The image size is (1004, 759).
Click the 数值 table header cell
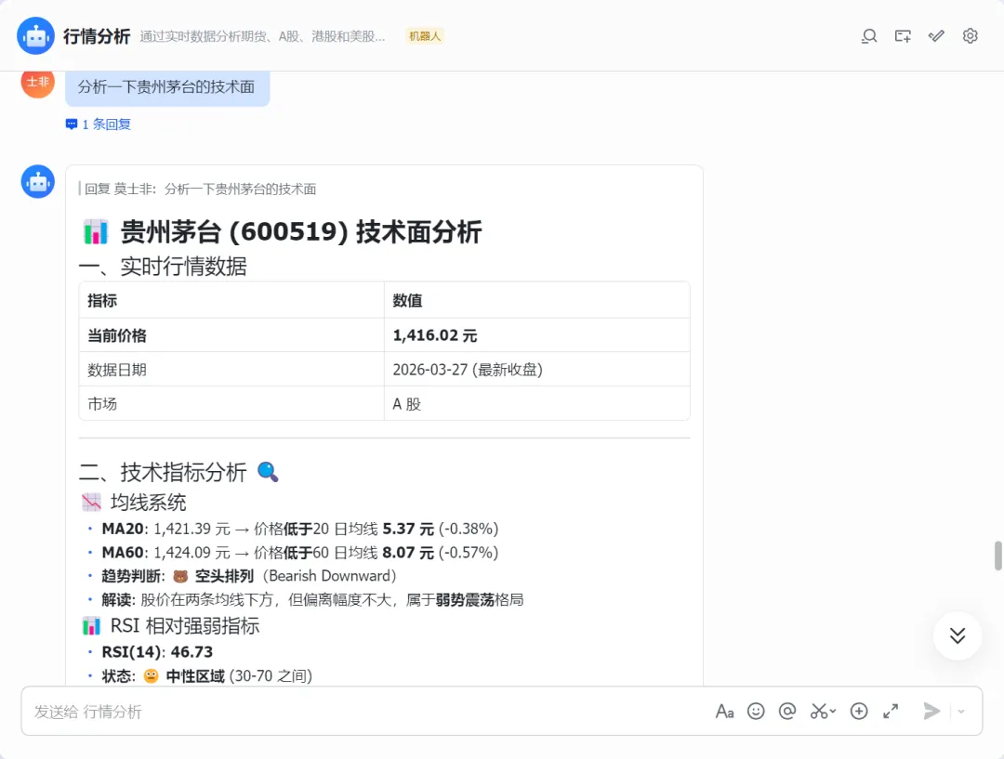[x=536, y=300]
